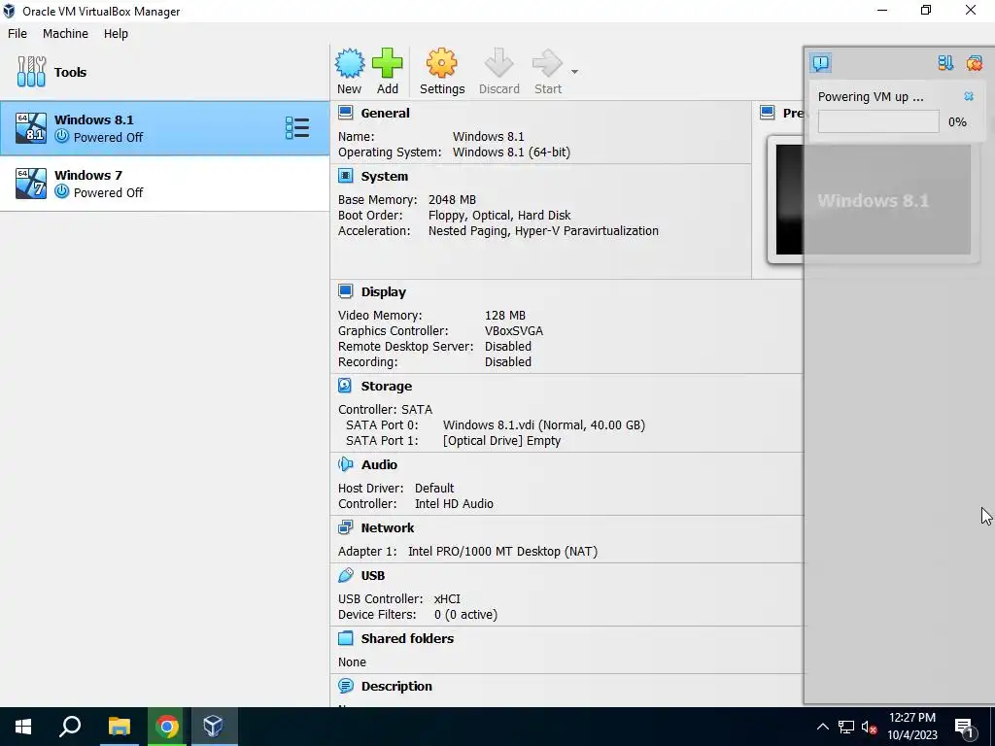Click the sort notifications order icon
The image size is (995, 746).
945,63
